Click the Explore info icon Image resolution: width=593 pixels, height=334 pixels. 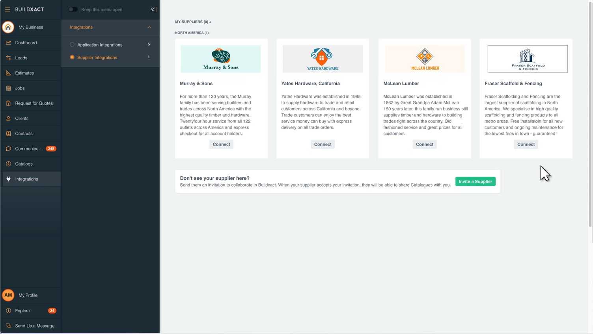click(8, 311)
